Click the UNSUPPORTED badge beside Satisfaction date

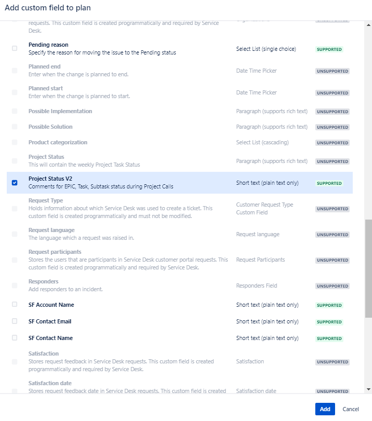click(x=332, y=391)
